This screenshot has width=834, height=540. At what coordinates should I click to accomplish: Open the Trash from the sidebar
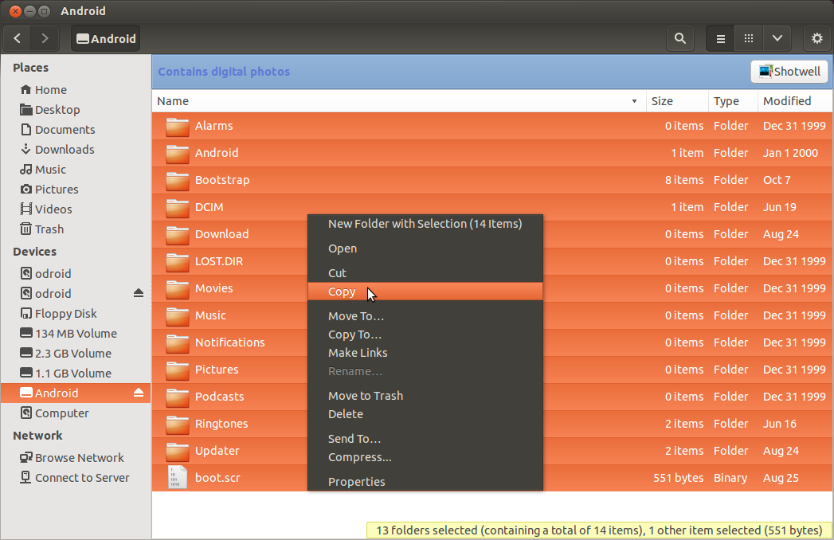coord(49,229)
